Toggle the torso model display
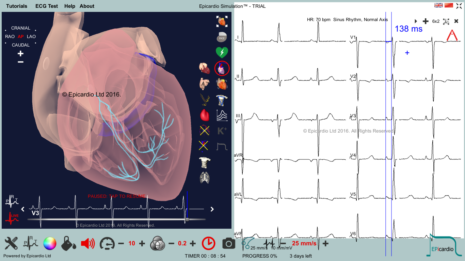Screen dimensions: 465x261 [x=205, y=162]
